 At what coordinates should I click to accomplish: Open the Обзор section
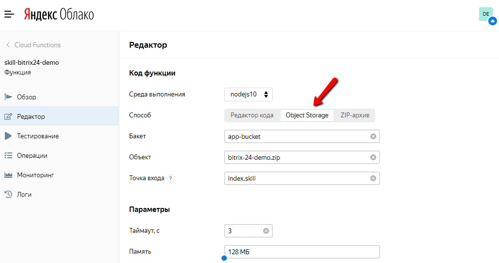[59, 97]
